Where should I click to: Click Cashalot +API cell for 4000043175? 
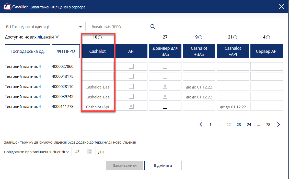click(233, 76)
